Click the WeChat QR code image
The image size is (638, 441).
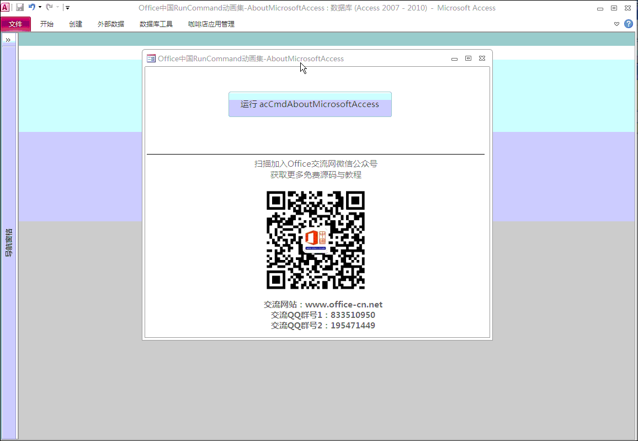(x=316, y=240)
